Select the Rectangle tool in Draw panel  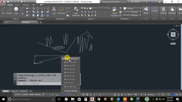tap(27, 8)
